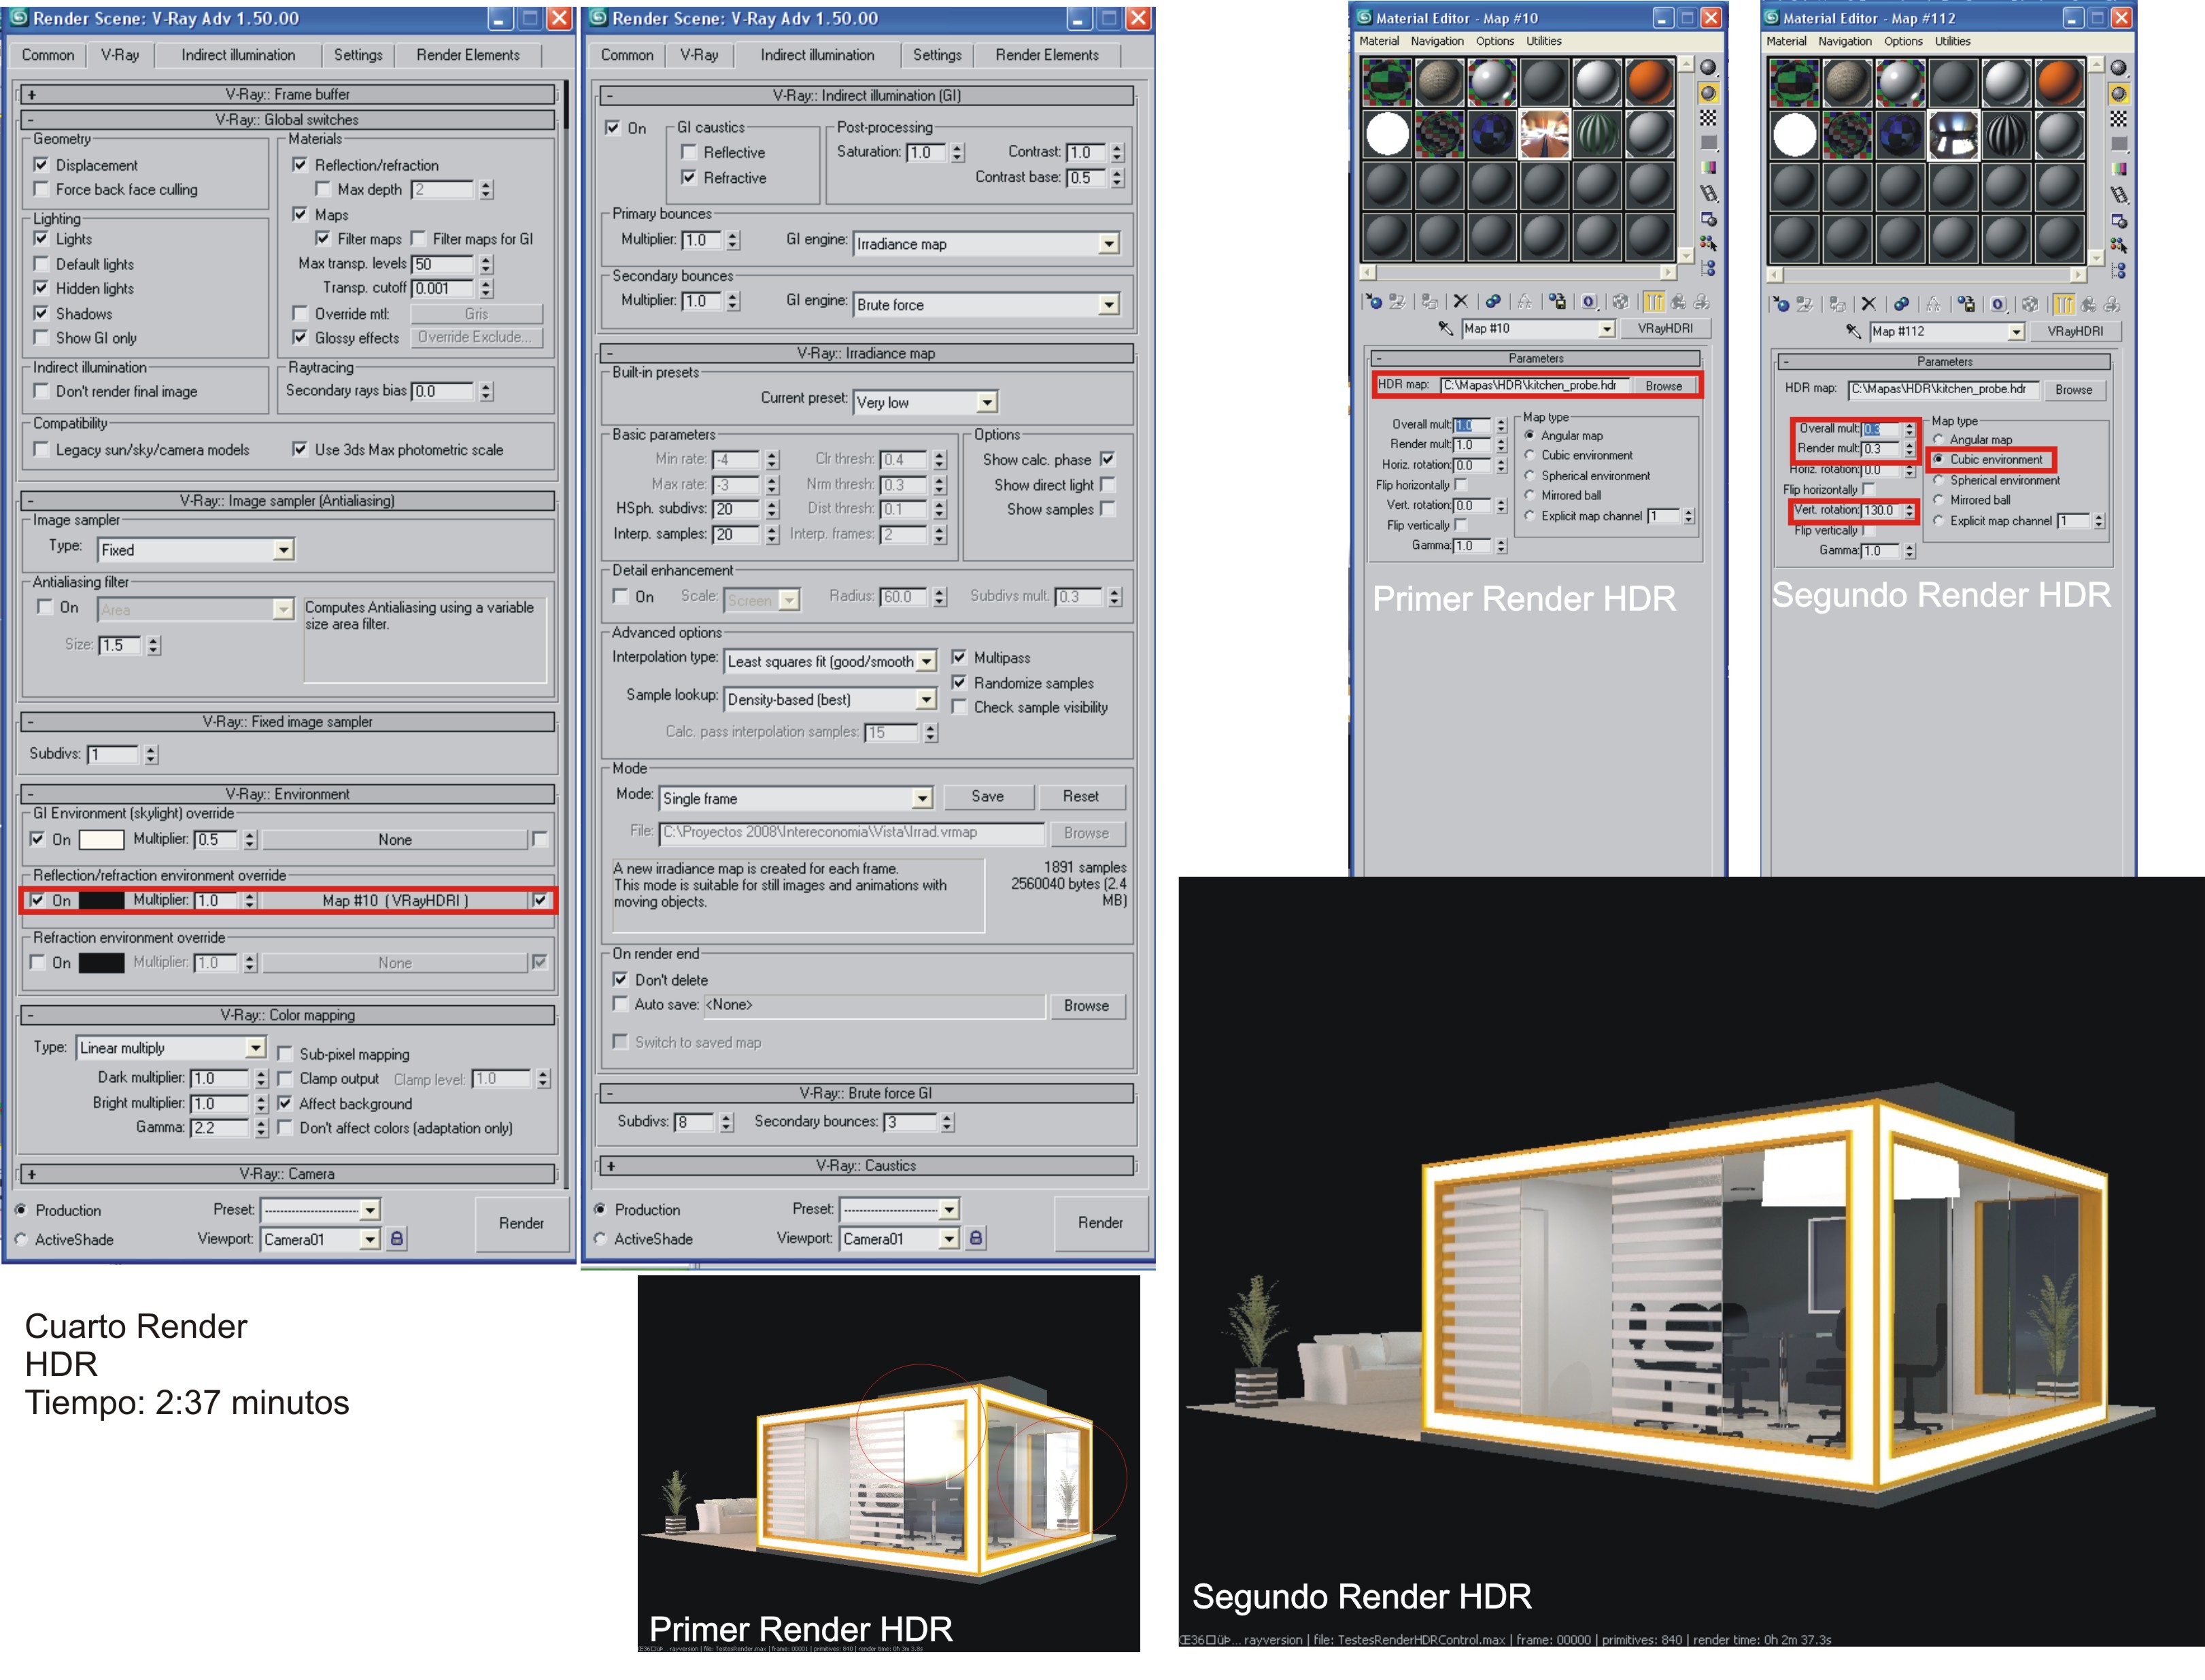The width and height of the screenshot is (2205, 1680).
Task: Enable Reflective GI caustics checkbox
Action: 689,152
